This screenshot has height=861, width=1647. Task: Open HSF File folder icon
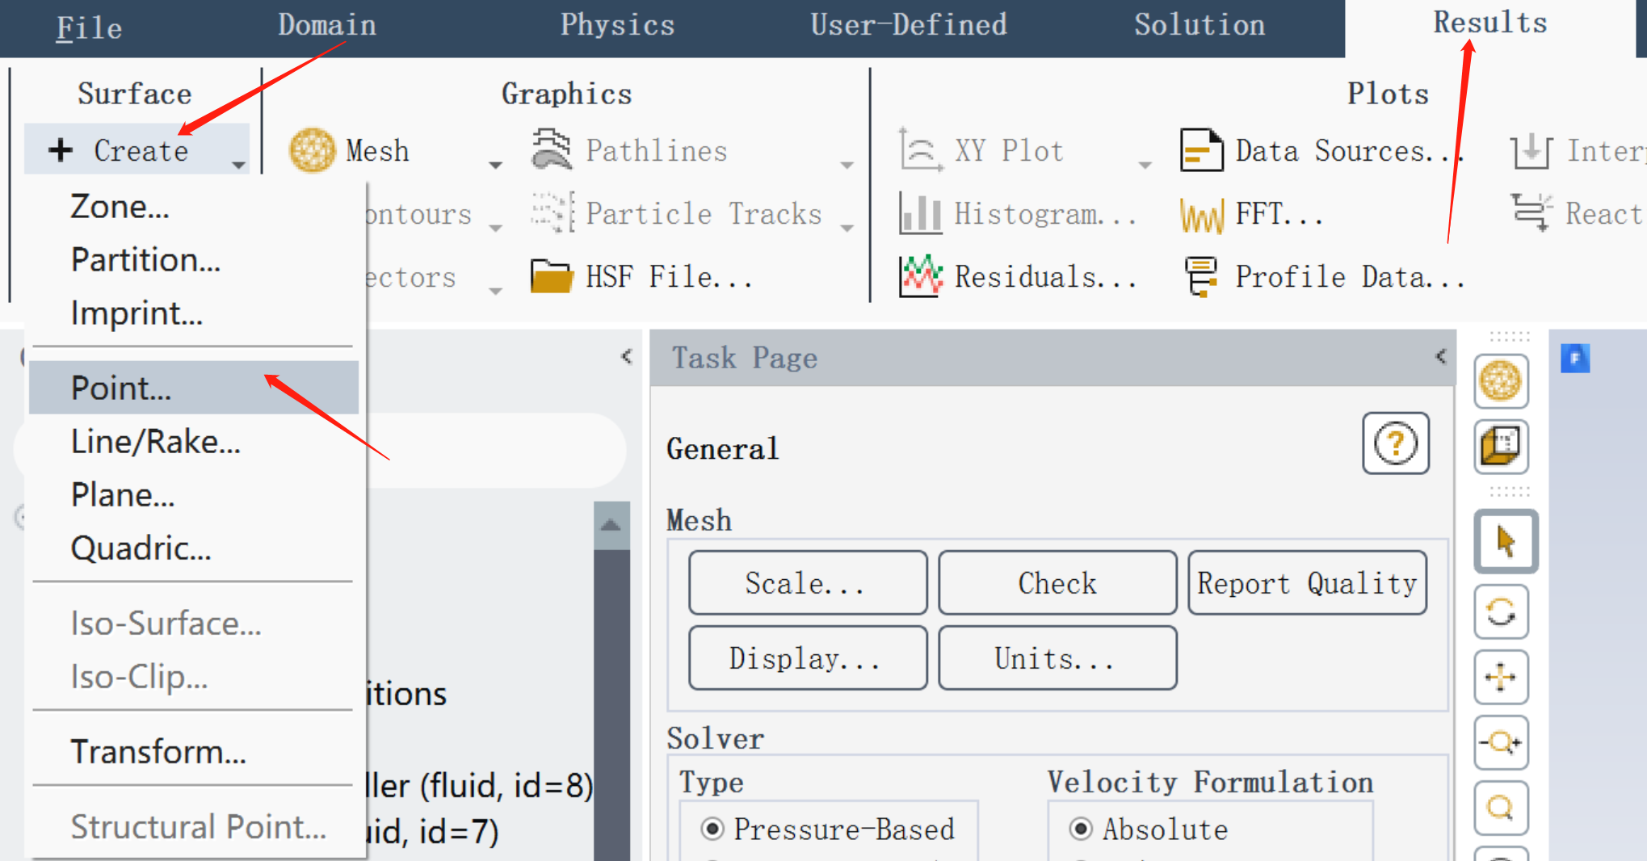pos(551,277)
